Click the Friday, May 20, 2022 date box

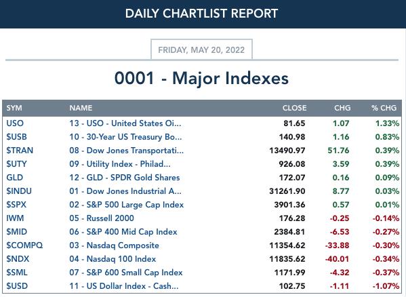201,49
